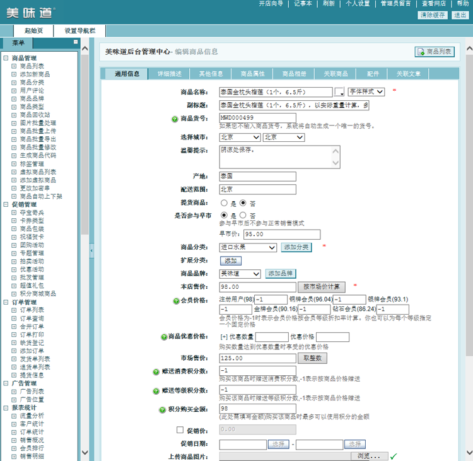Click the 添加品牌 button
Image resolution: width=473 pixels, height=461 pixels.
(x=281, y=274)
